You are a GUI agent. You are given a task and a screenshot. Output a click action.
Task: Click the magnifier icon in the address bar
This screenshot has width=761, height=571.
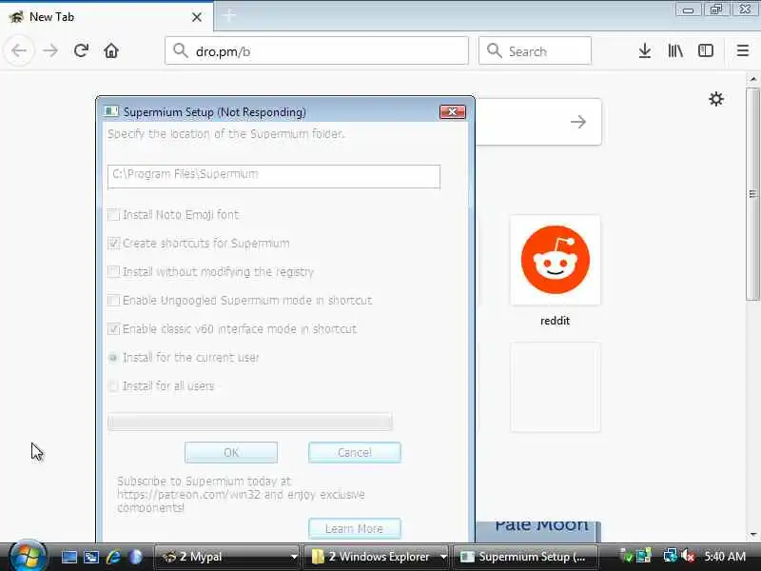tap(181, 50)
